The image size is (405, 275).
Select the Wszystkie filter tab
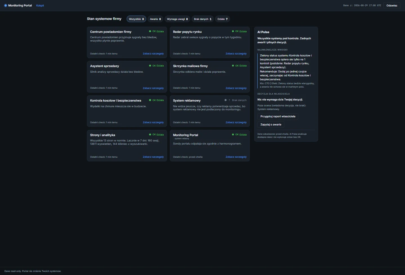click(x=136, y=19)
